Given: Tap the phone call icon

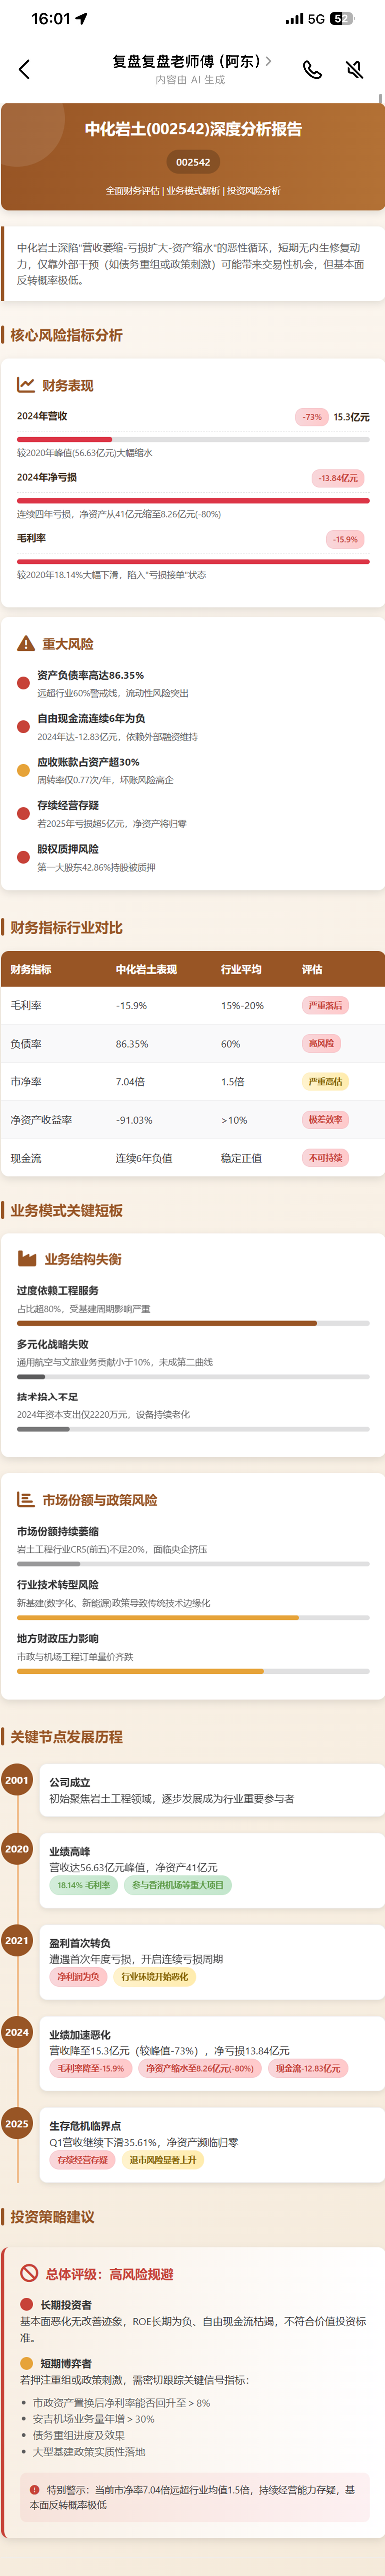Looking at the screenshot, I should point(312,69).
